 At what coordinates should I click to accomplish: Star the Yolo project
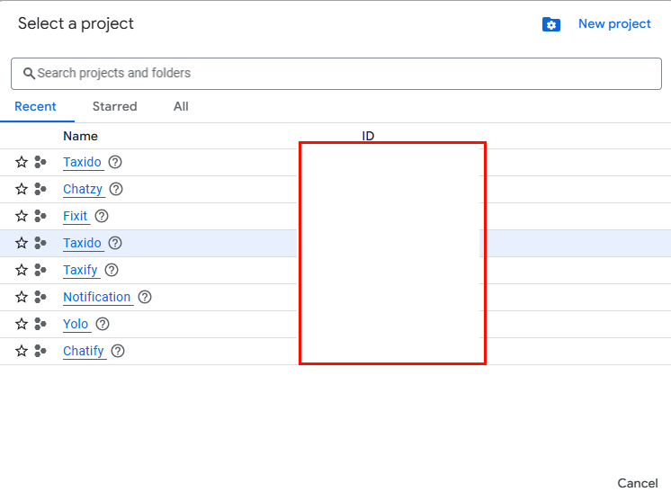(22, 324)
